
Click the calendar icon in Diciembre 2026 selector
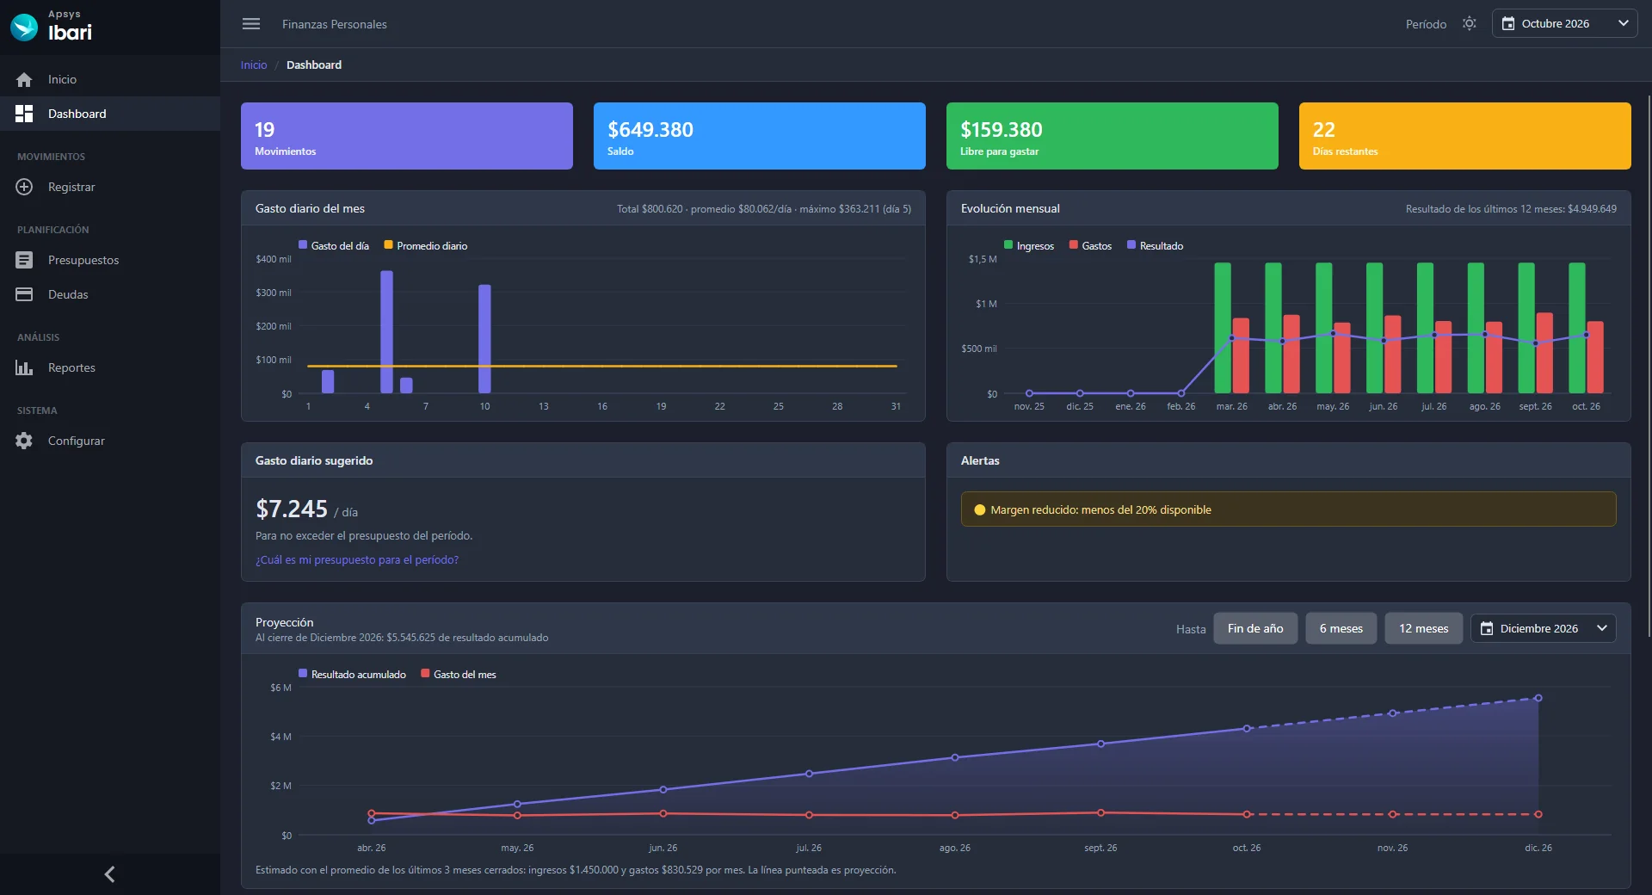point(1487,628)
